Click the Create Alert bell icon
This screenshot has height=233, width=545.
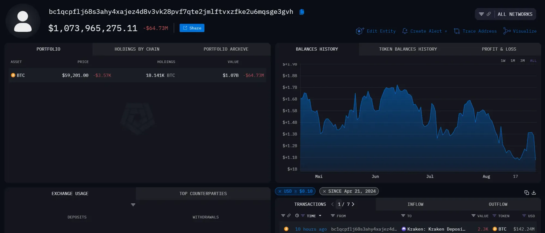click(405, 31)
